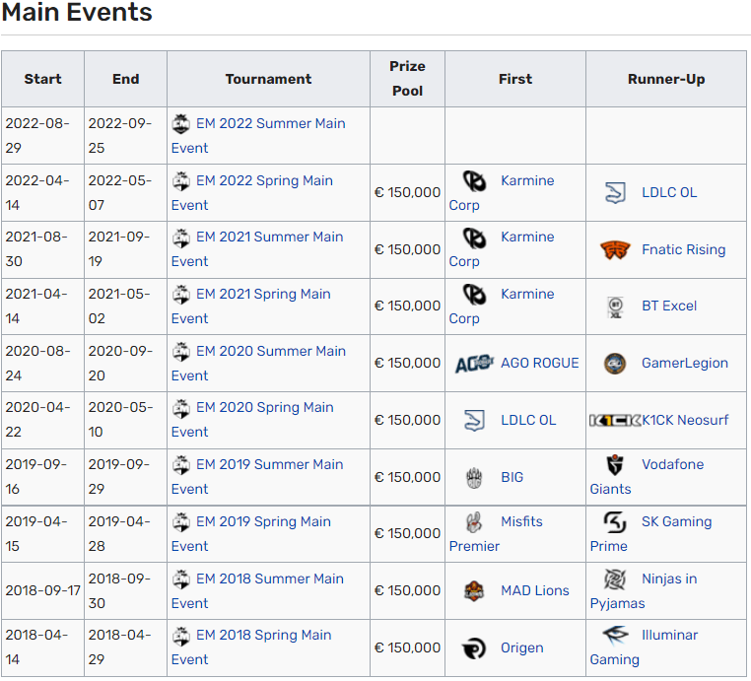
Task: Open LDLC OL link in 2020 Spring row
Action: 528,421
